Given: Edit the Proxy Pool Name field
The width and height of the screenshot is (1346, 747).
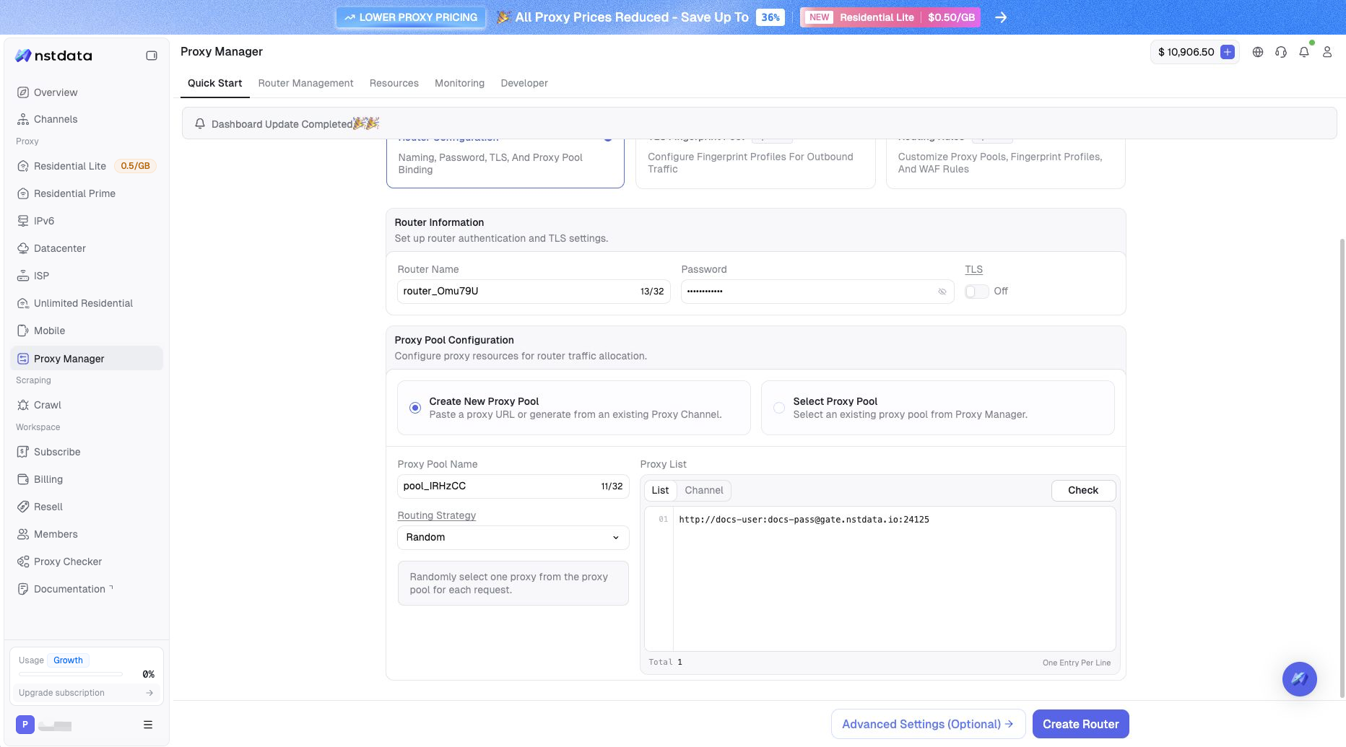Looking at the screenshot, I should (x=513, y=486).
